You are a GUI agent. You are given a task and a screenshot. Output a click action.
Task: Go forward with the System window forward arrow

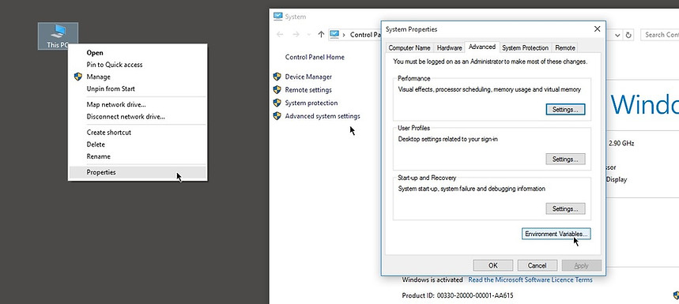coord(296,35)
